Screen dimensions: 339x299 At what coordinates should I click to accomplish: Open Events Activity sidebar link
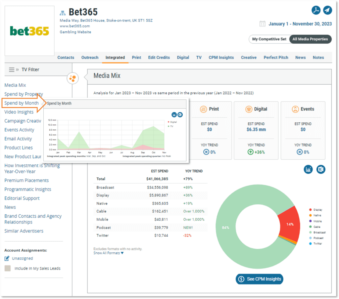(x=19, y=130)
